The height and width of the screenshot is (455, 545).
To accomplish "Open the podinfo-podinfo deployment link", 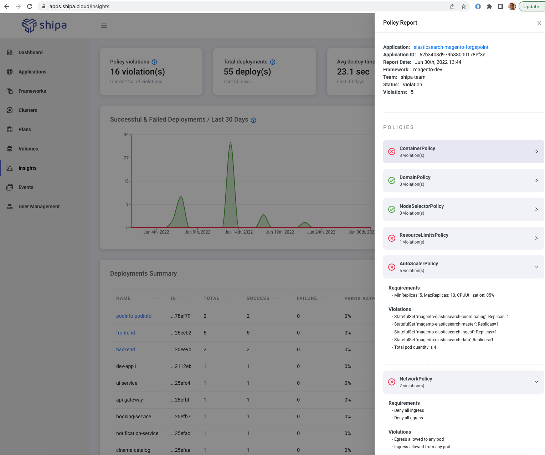I will [134, 316].
